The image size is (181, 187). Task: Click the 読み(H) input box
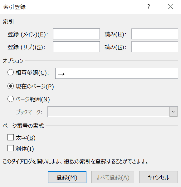[x=155, y=34]
